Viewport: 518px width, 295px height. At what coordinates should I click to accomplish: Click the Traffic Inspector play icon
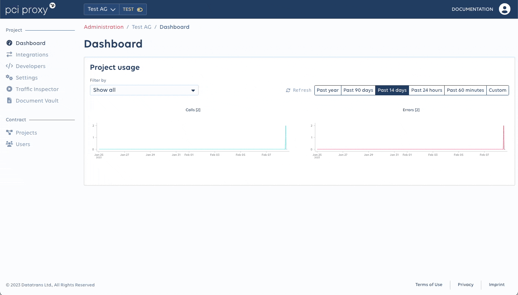[x=9, y=89]
